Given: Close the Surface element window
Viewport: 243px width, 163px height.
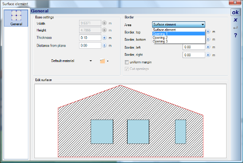Looking at the screenshot, I should [x=235, y=2].
